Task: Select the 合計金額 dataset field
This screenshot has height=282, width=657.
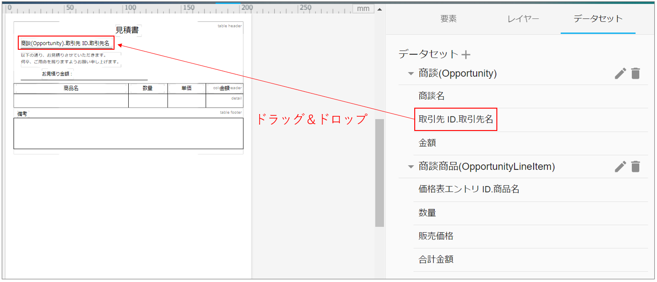Action: click(x=436, y=260)
